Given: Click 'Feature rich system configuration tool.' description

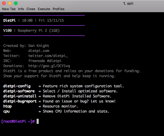Looking at the screenshot, I should coord(83,86).
